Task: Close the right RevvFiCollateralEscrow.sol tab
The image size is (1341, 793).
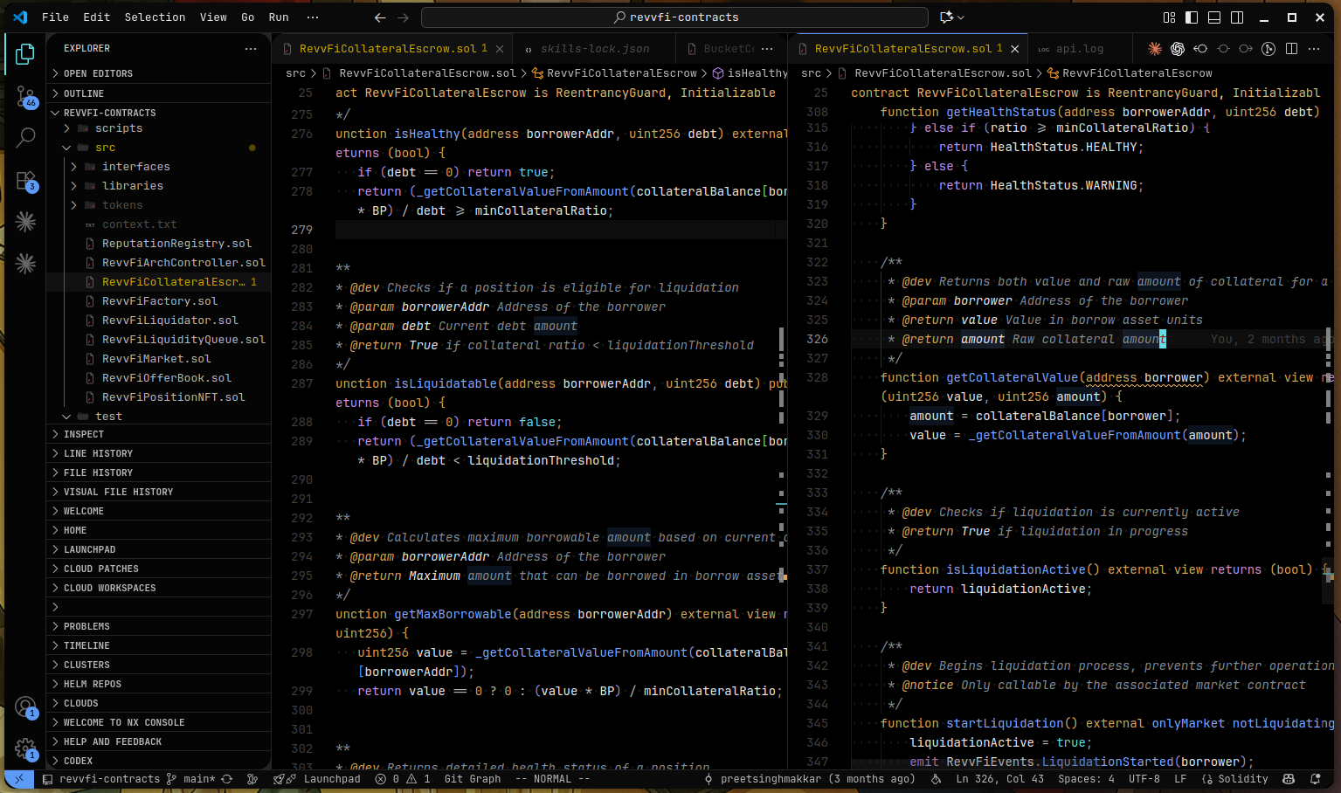Action: (1014, 49)
